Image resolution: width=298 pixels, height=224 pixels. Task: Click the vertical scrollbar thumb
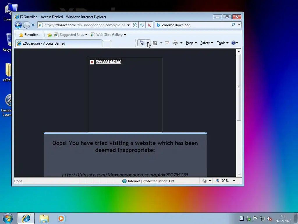pos(239,87)
